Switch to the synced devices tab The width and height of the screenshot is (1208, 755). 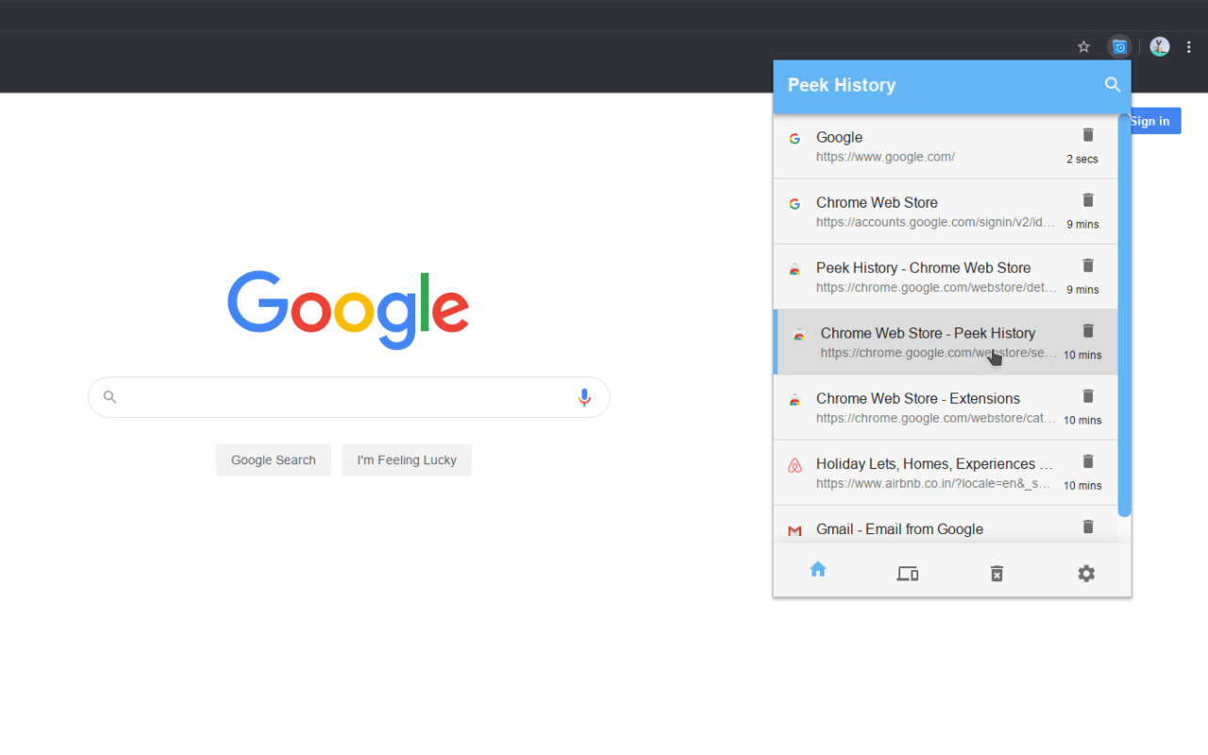pyautogui.click(x=908, y=573)
